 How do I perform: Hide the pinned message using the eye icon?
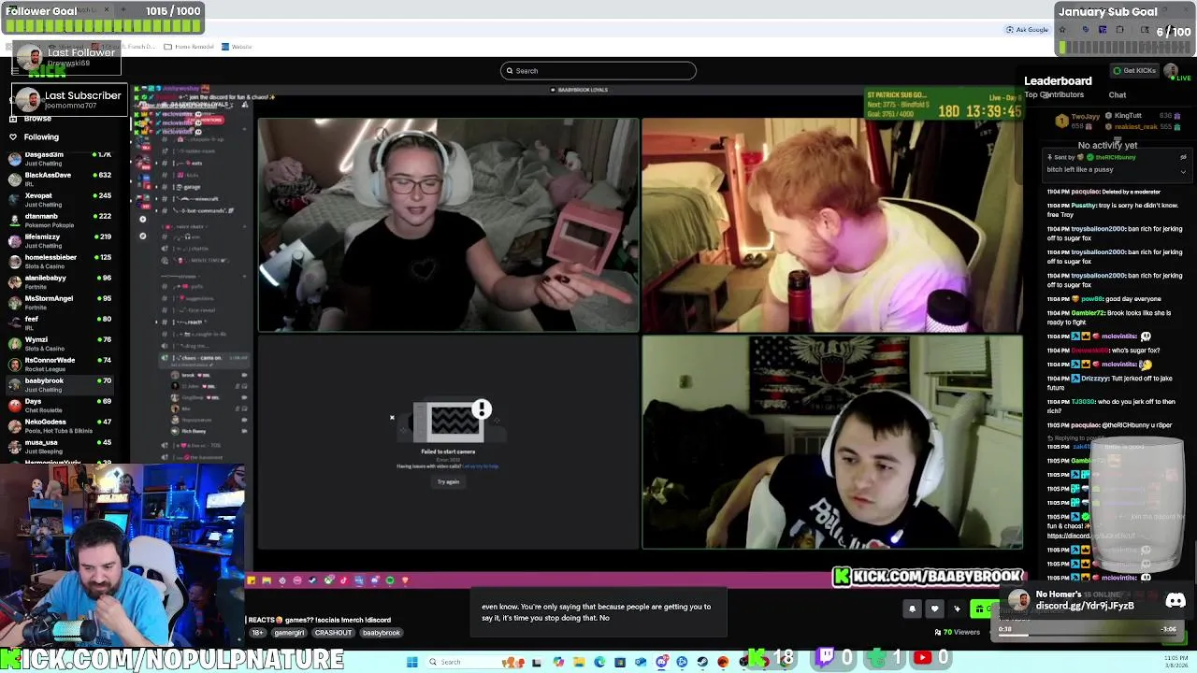pyautogui.click(x=1183, y=157)
